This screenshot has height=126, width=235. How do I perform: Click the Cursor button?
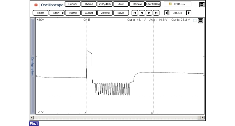tap(89, 13)
